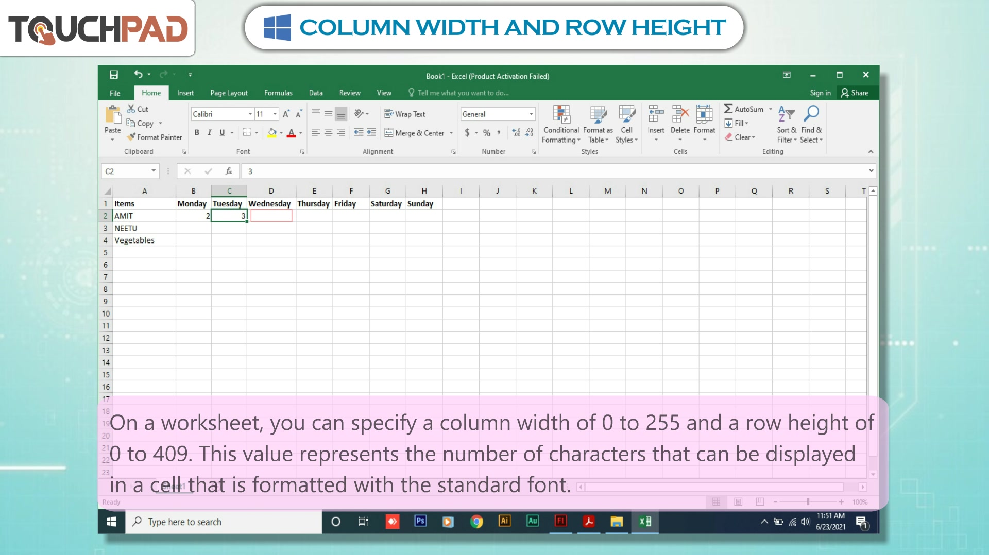Toggle Bottom Align vertical alignment

pyautogui.click(x=341, y=114)
